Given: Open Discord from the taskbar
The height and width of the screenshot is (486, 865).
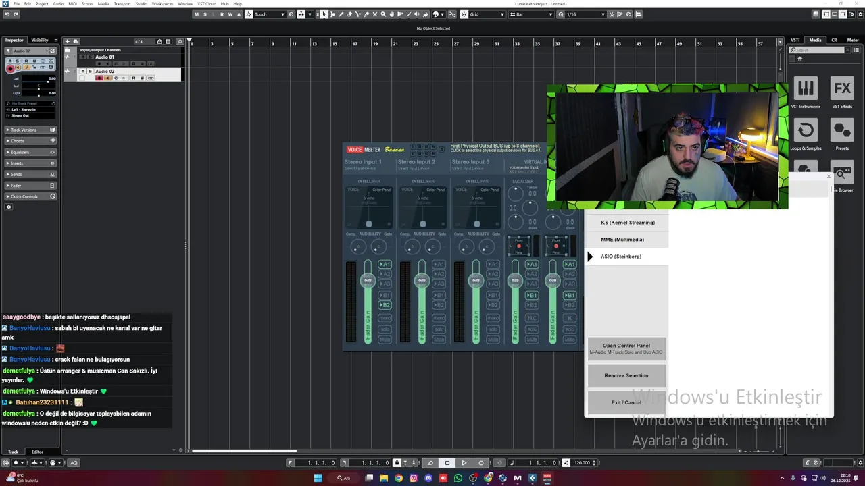Looking at the screenshot, I should pyautogui.click(x=428, y=478).
